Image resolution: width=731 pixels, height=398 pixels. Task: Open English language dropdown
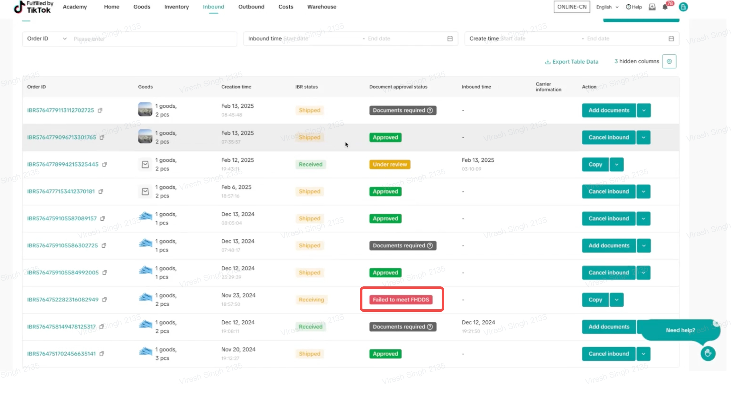click(607, 7)
